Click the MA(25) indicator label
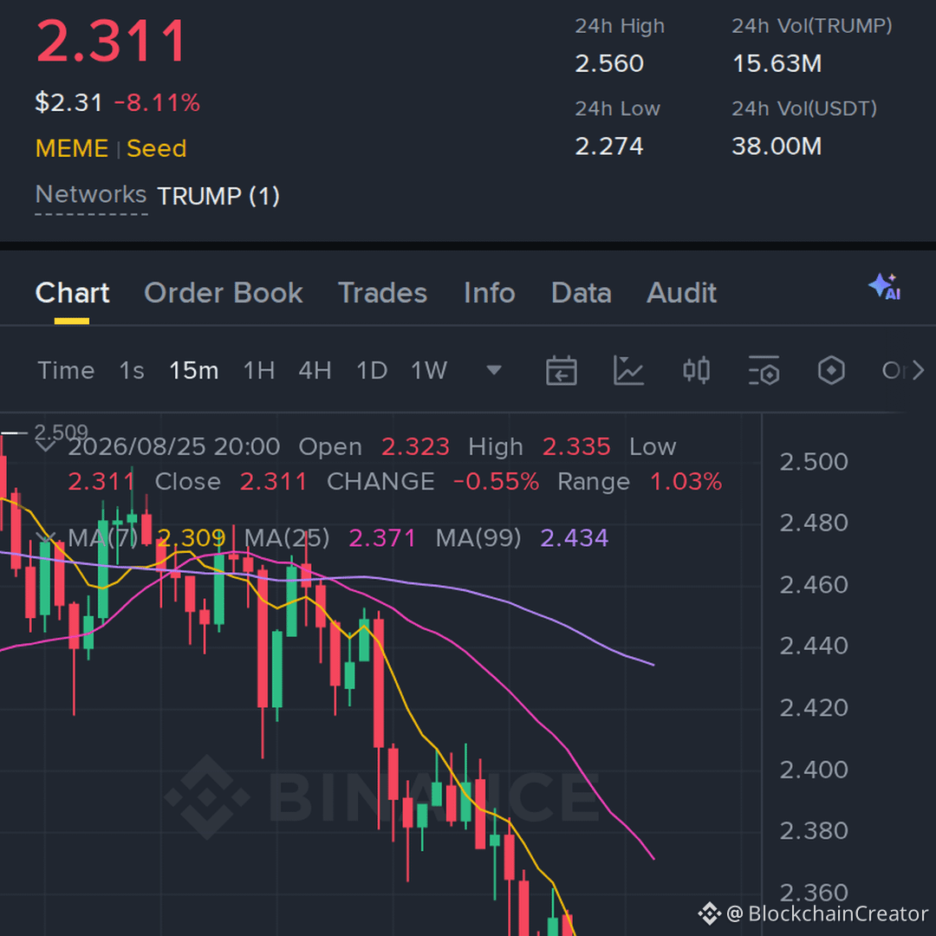Viewport: 936px width, 936px height. coord(287,538)
